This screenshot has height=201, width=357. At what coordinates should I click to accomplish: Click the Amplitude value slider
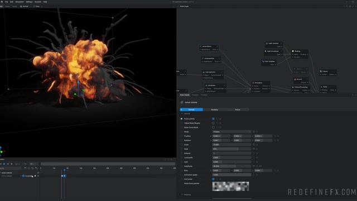[231, 166]
